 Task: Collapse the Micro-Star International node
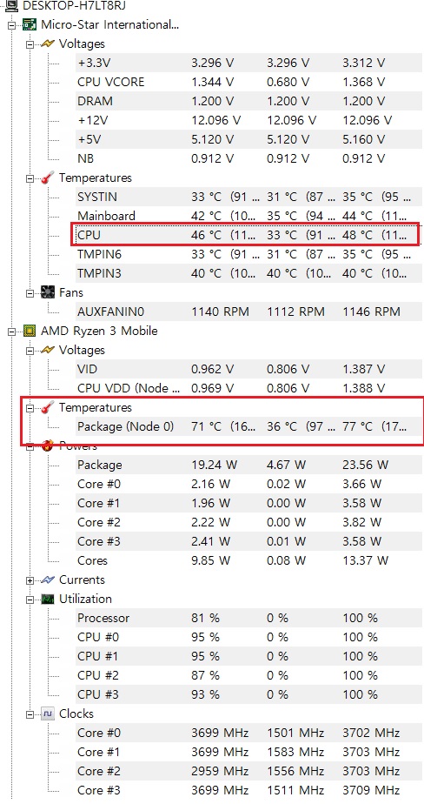12,25
